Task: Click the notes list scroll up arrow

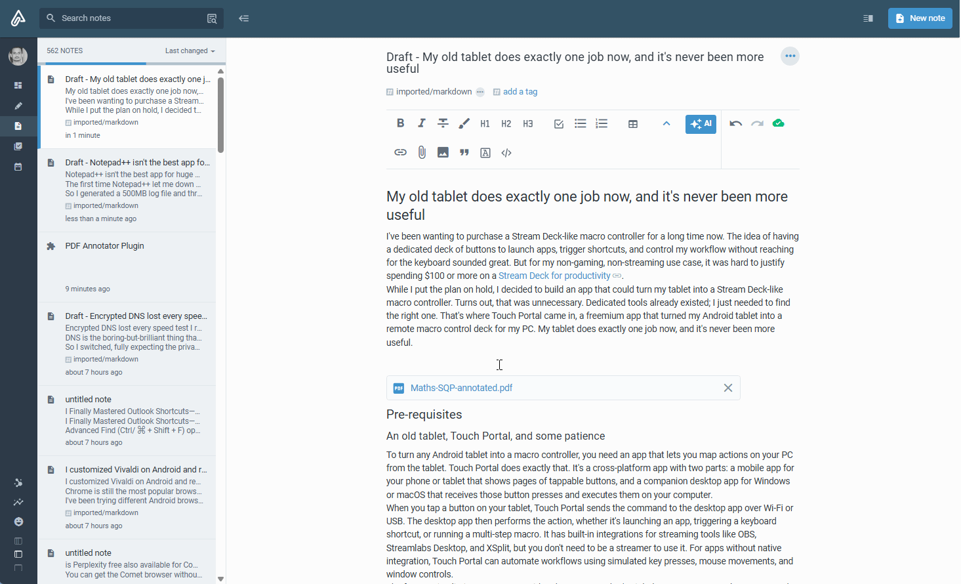Action: (221, 71)
